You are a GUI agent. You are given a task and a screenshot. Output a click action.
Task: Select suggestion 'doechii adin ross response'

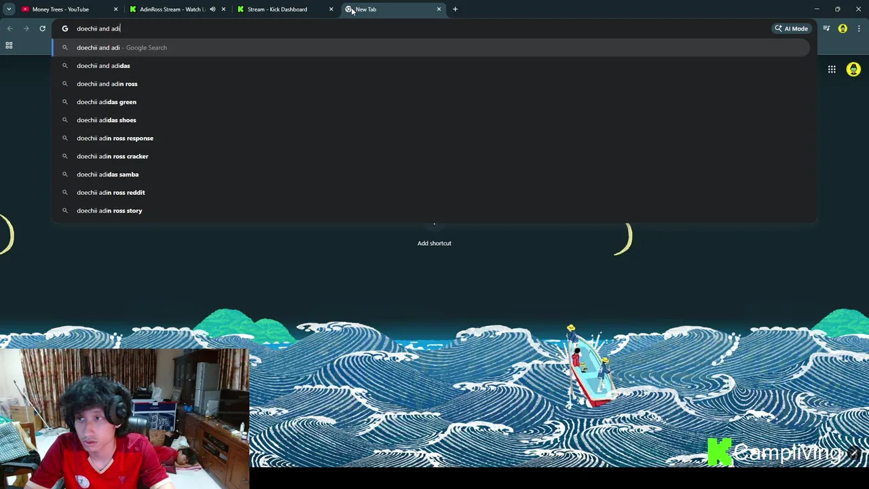[x=431, y=138]
